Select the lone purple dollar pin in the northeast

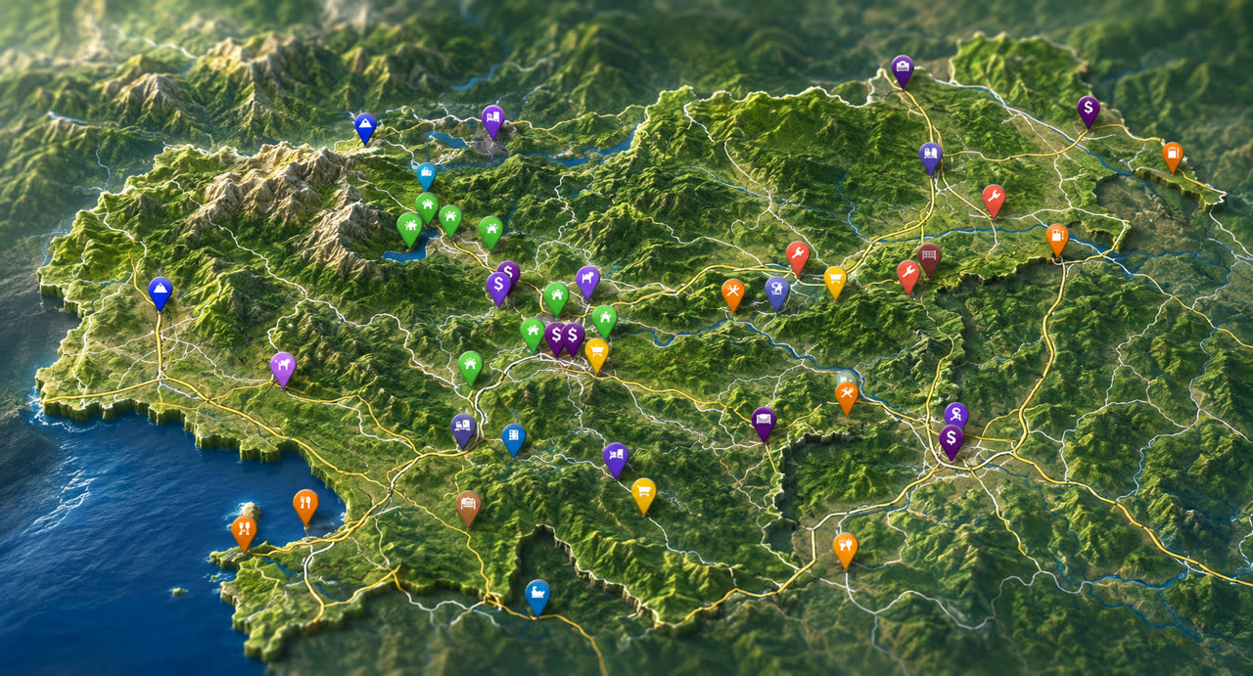(x=1088, y=111)
